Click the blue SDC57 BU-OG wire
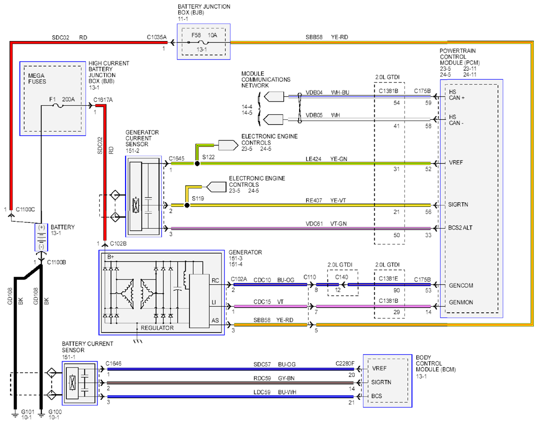This screenshot has width=538, height=424. pos(231,369)
